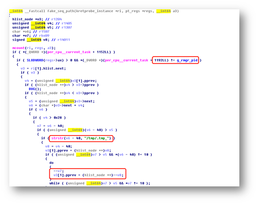Click the ri[1].hlist.next expression

click(48, 68)
